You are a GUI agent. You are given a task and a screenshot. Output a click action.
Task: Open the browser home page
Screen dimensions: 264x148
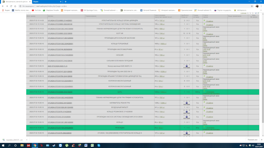click(x=15, y=6)
